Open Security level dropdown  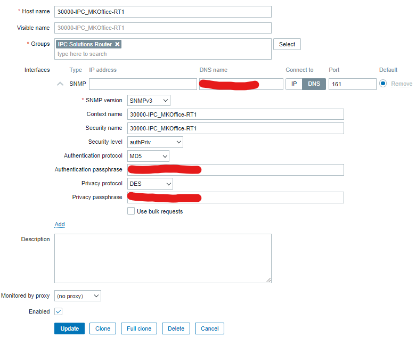(155, 142)
